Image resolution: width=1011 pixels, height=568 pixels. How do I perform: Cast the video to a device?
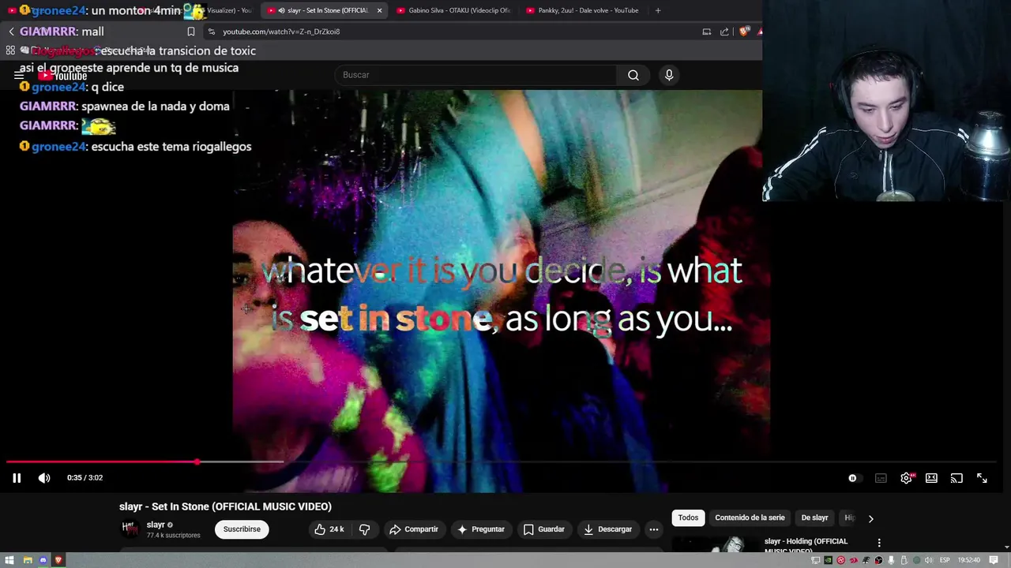coord(957,478)
